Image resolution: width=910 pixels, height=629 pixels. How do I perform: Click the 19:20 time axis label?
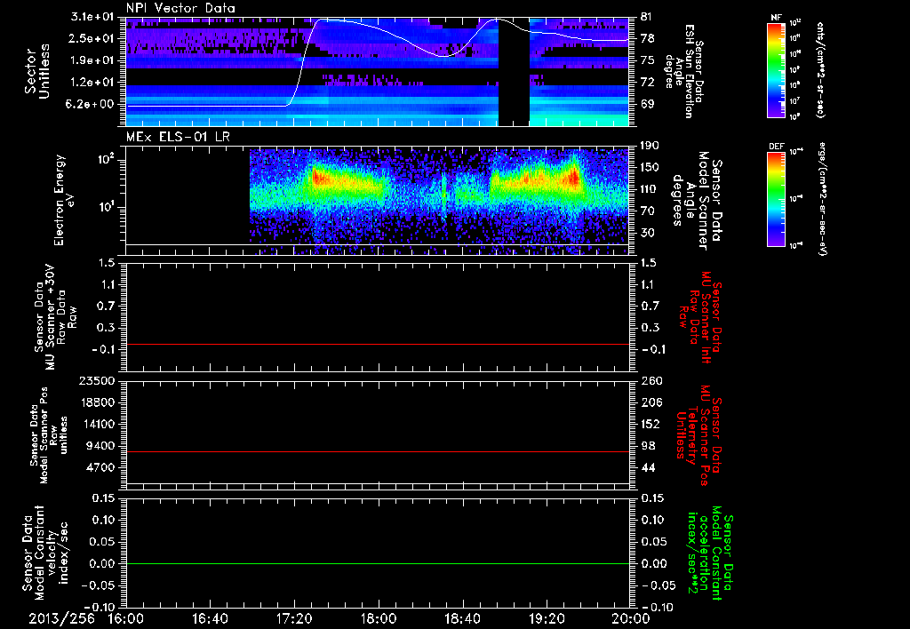coord(547,618)
